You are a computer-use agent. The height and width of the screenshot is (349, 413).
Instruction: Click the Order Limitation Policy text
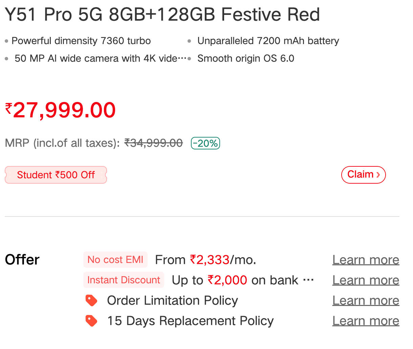[x=172, y=301]
